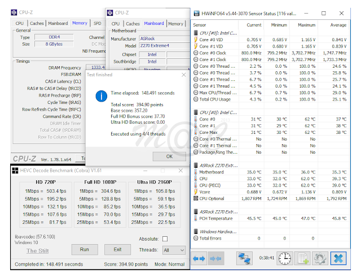Click the Size field showing 8 GBytes
Screen dimensions: 361x278
(54, 44)
